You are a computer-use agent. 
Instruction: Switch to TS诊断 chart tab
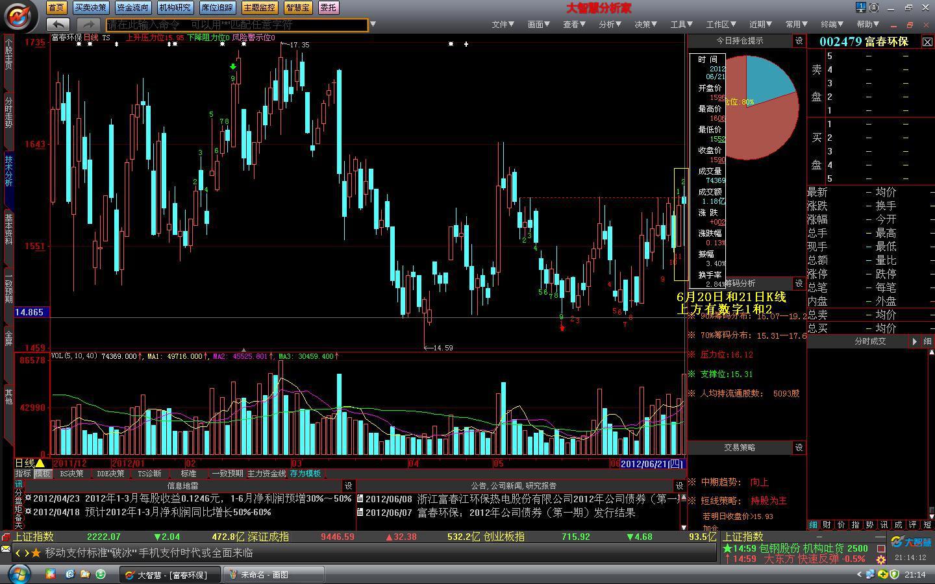tap(149, 474)
